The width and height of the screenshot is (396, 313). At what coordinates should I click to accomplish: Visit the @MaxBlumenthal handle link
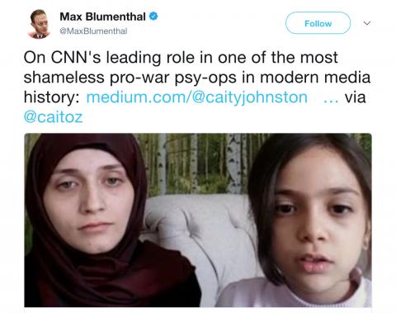(x=93, y=31)
